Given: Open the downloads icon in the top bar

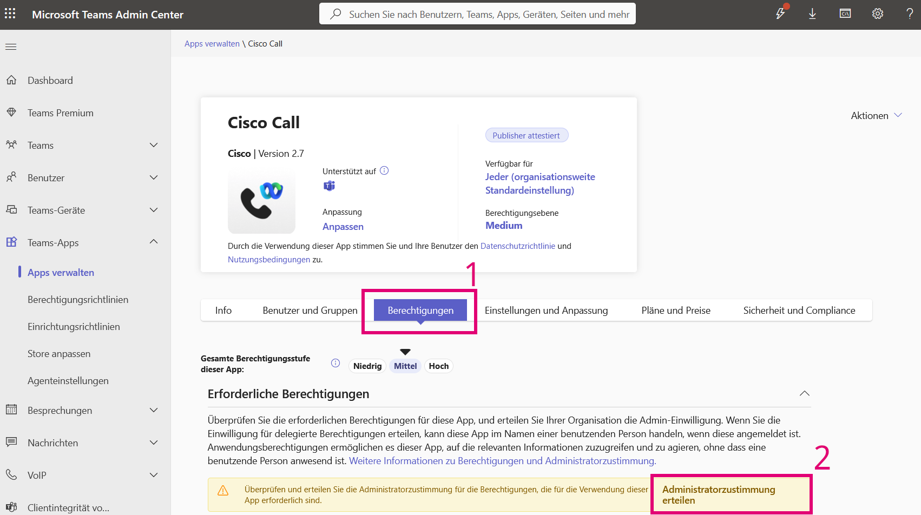Looking at the screenshot, I should coord(812,14).
